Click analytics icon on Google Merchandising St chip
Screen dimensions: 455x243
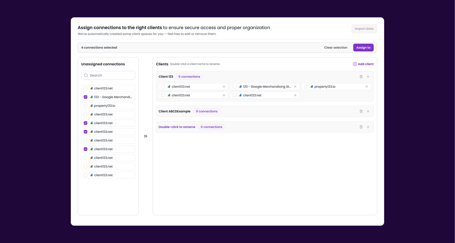point(240,86)
